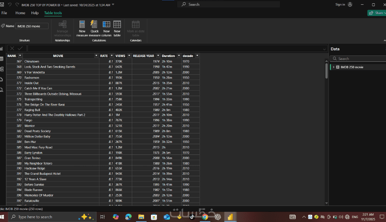Viewport: 386px width, 222px height.
Task: Click inside the formula bar
Action: (178, 48)
